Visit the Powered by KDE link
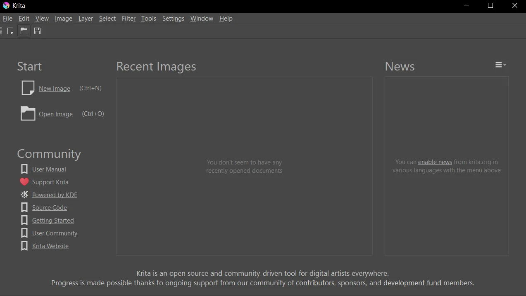Viewport: 526px width, 296px height. [x=55, y=195]
